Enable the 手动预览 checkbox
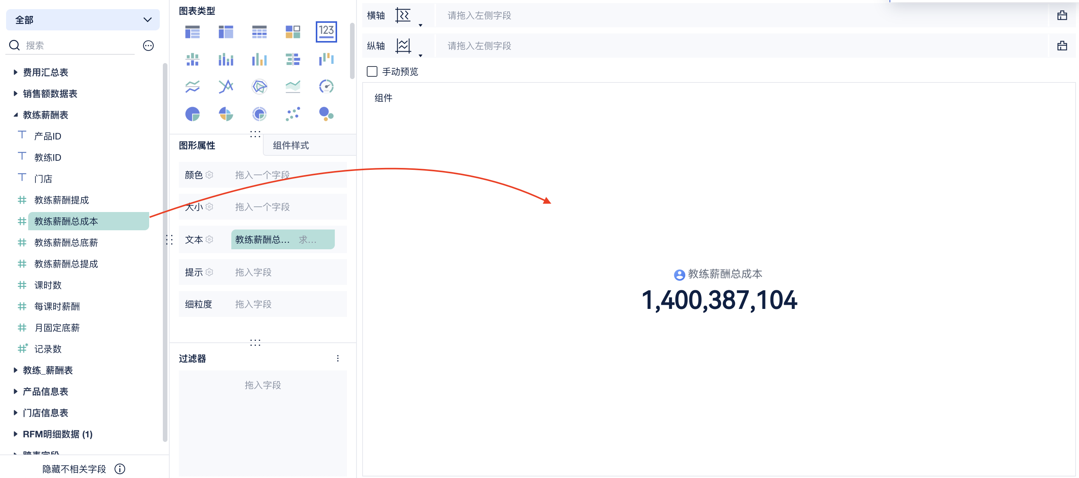Viewport: 1079px width, 478px height. (372, 71)
